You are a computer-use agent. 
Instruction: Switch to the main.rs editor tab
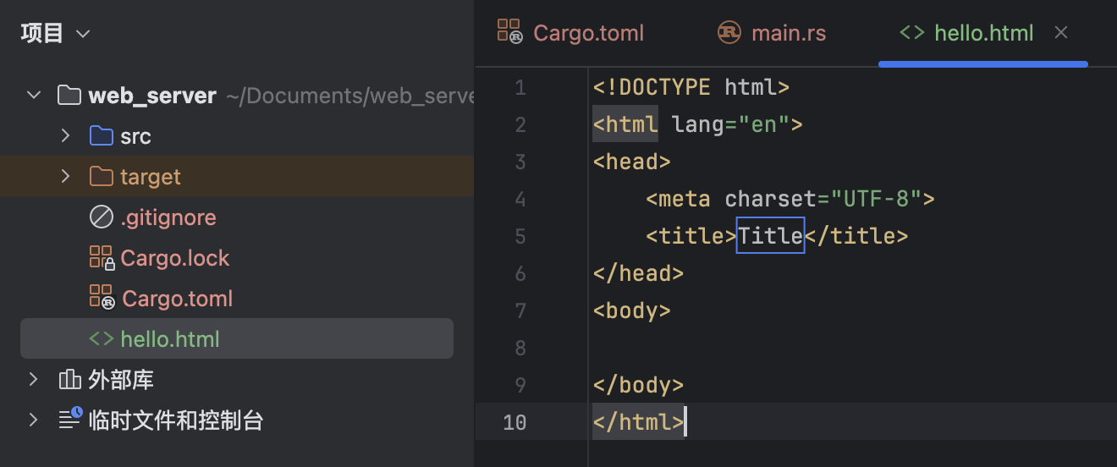(772, 33)
